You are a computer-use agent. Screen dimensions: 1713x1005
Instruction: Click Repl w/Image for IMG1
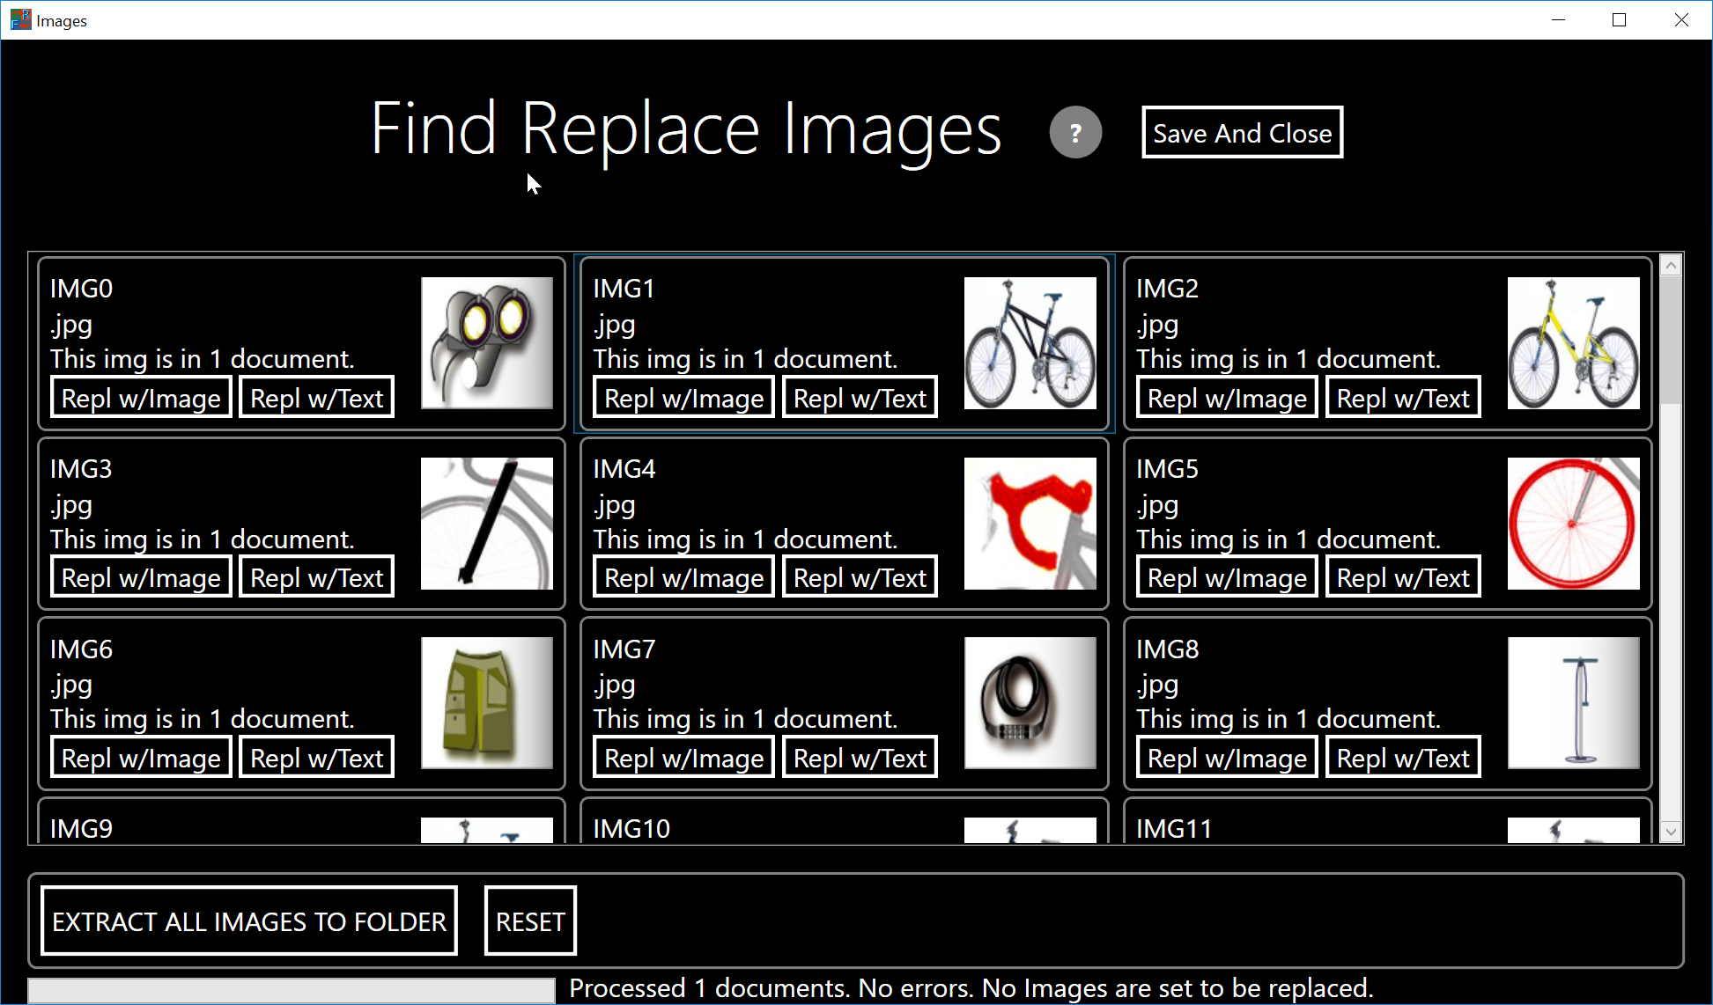[684, 398]
